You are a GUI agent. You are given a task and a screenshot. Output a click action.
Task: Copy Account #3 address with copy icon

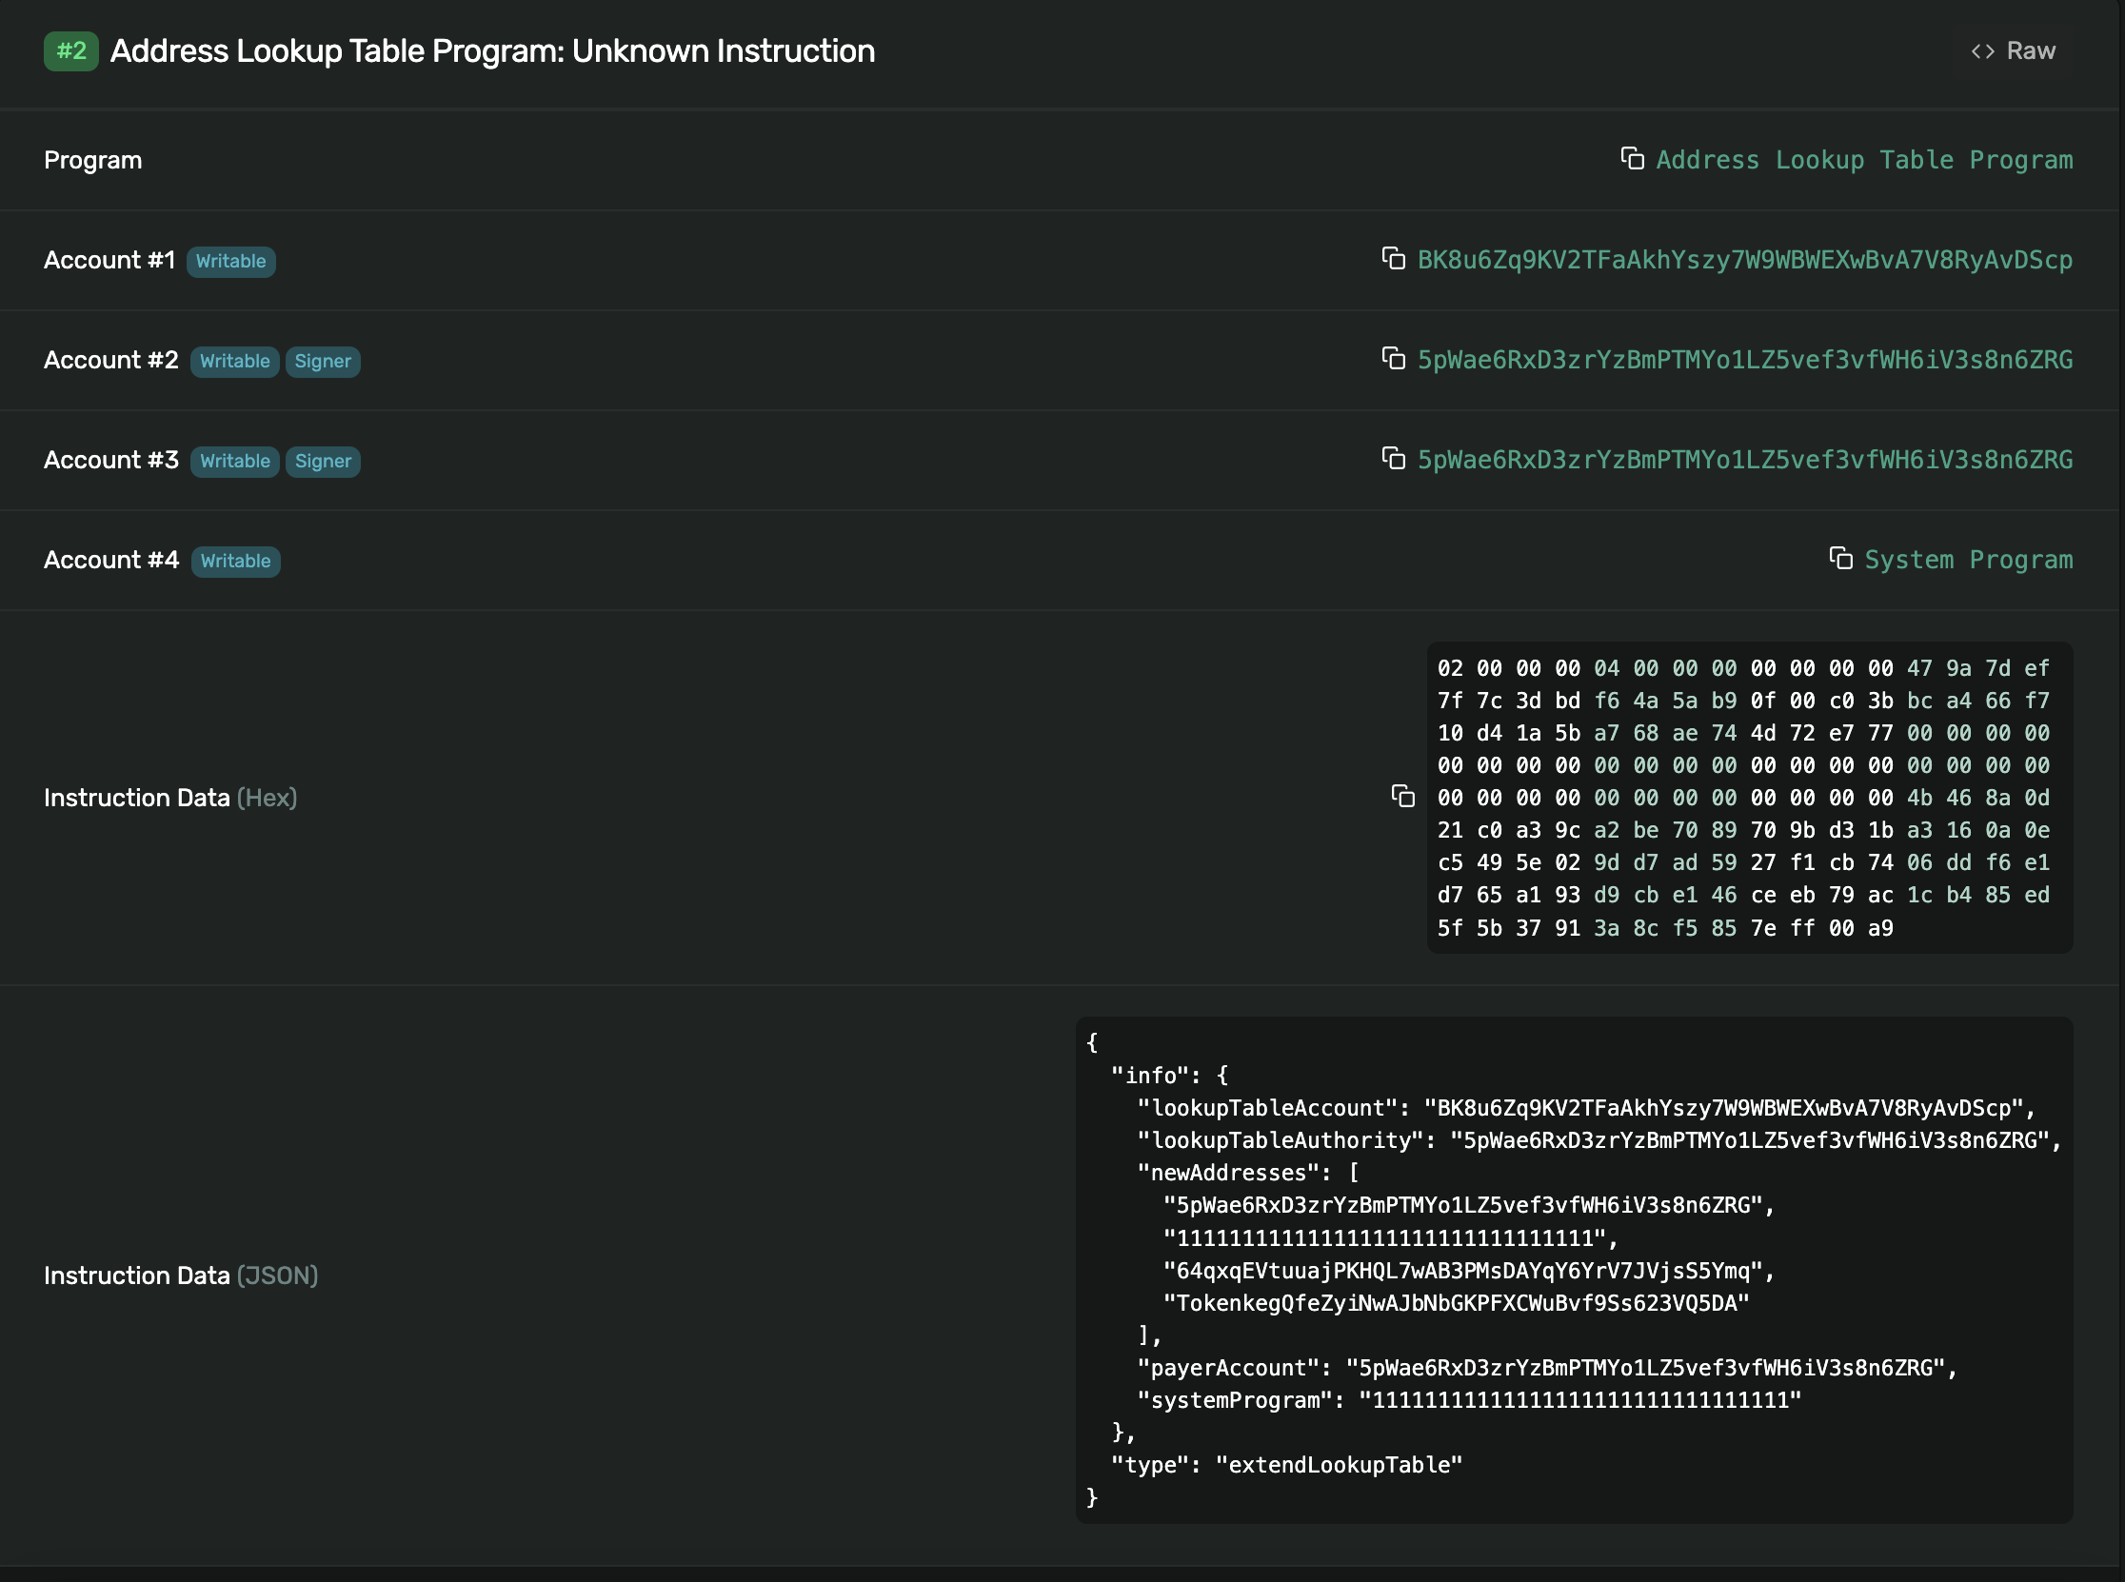coord(1394,459)
